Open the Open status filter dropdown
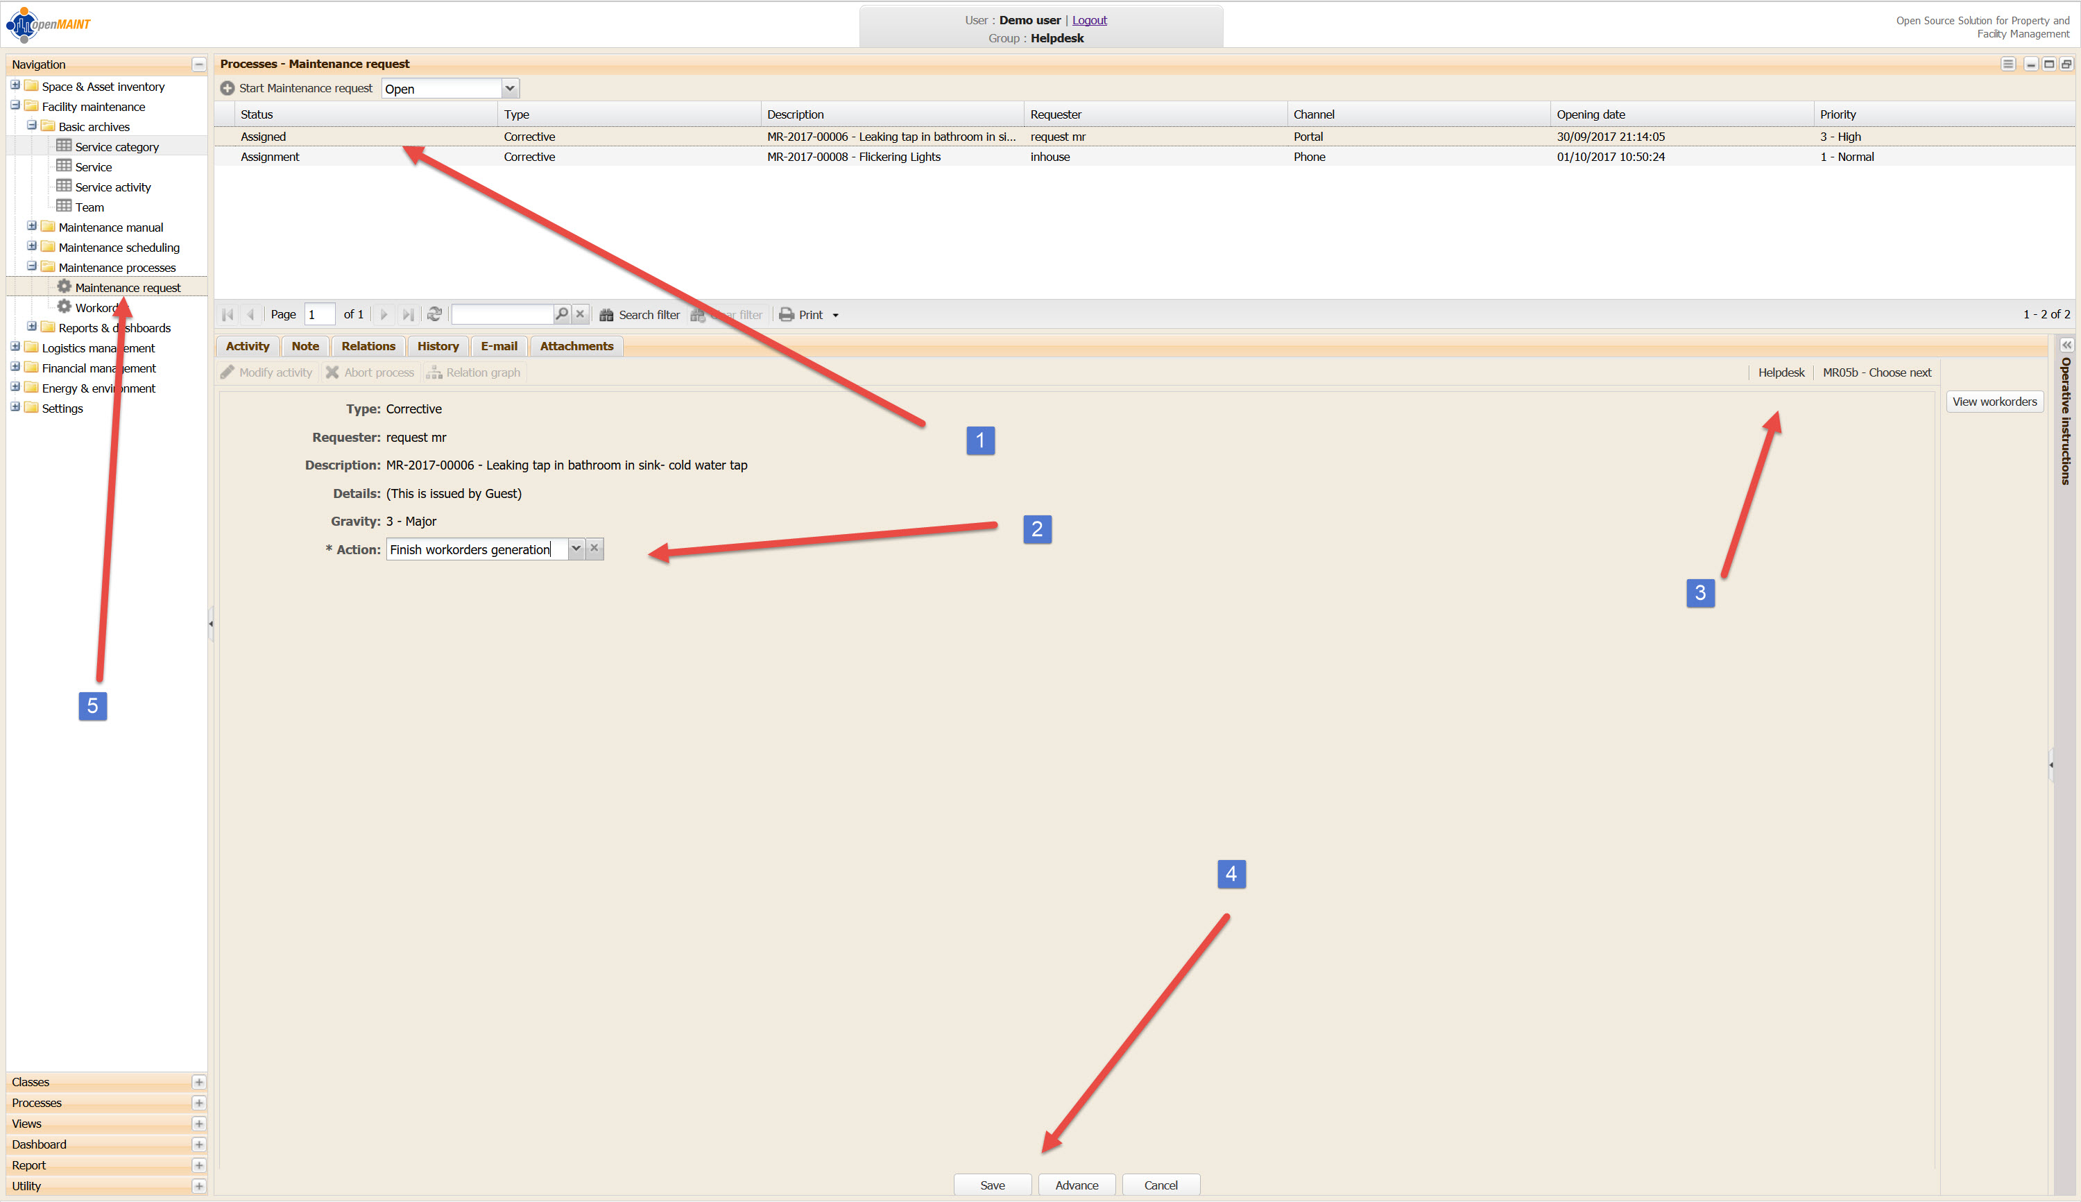The width and height of the screenshot is (2081, 1202). (x=510, y=88)
